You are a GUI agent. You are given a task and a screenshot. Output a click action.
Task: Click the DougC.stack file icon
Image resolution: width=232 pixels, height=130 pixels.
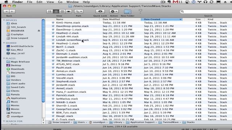click(x=53, y=116)
